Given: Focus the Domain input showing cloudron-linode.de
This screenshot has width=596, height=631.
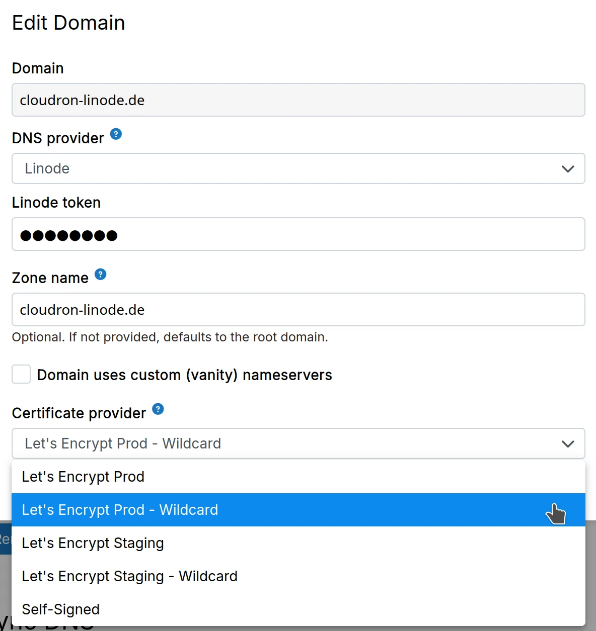Looking at the screenshot, I should 298,100.
